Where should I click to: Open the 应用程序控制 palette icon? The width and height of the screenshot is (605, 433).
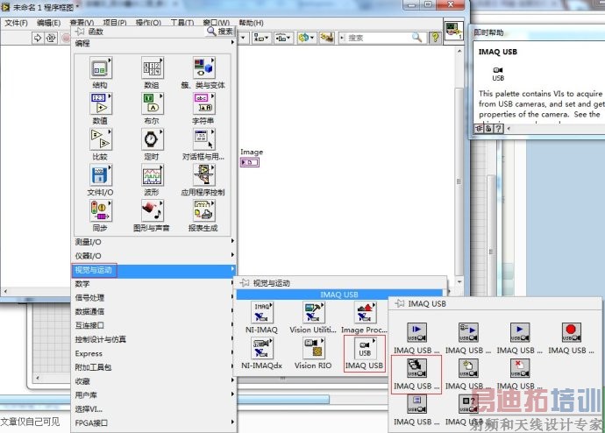pyautogui.click(x=203, y=175)
